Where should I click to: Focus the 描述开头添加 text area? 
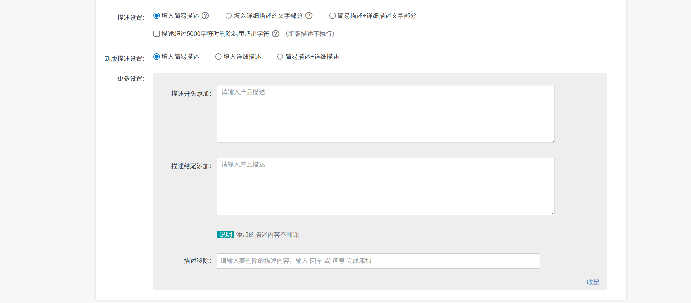click(x=385, y=114)
